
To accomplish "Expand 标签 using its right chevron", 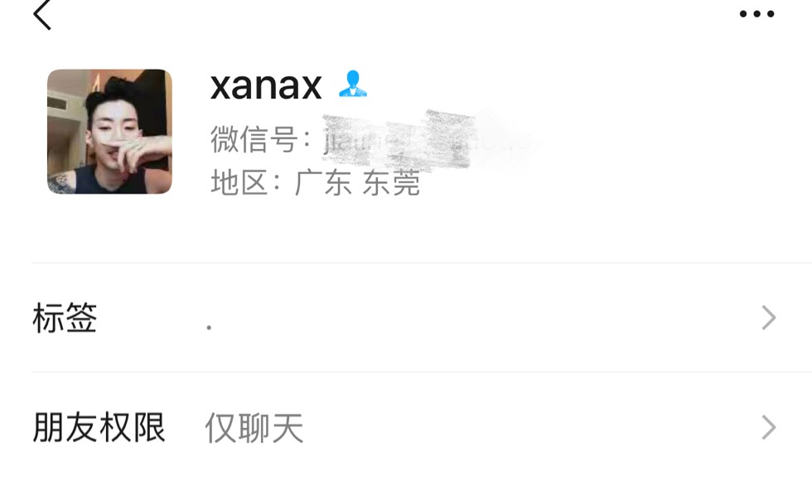I will 769,318.
